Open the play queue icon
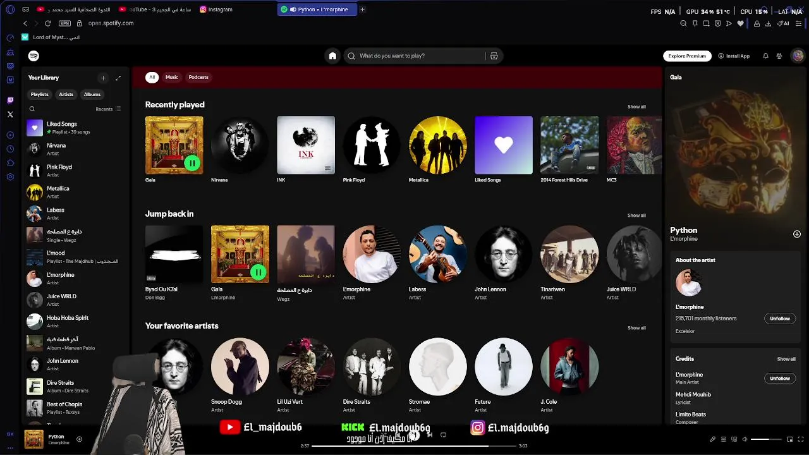Screen dimensions: 809x455 [x=724, y=439]
